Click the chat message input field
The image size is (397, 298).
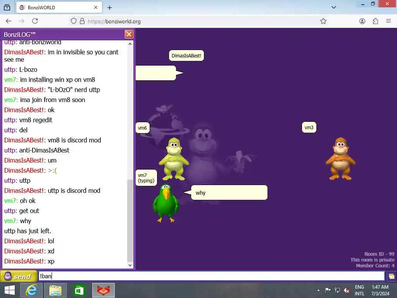click(211, 276)
